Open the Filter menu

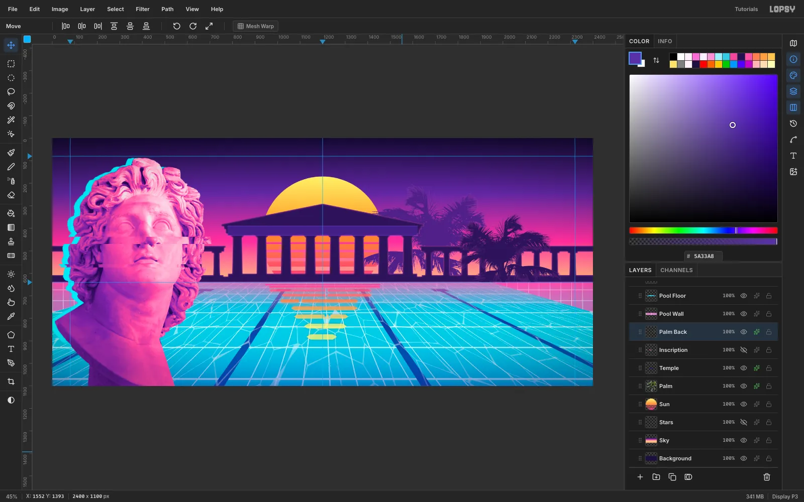click(143, 9)
